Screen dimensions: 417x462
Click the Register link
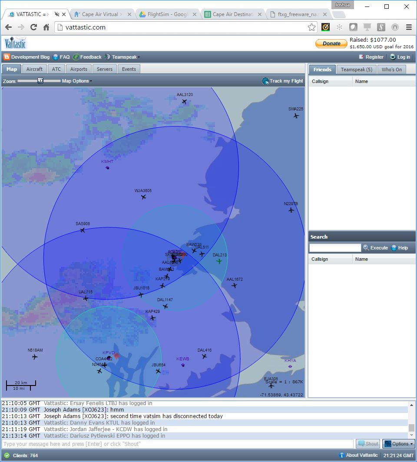coord(371,57)
